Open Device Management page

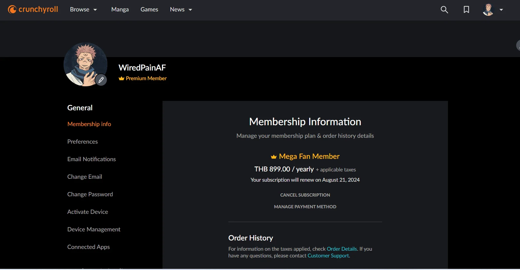(x=94, y=229)
